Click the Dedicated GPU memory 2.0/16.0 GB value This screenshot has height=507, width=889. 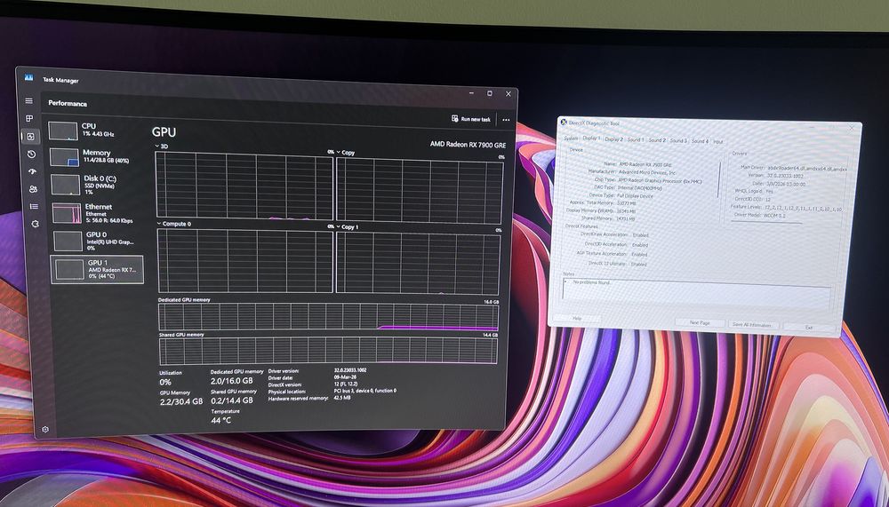pyautogui.click(x=231, y=381)
